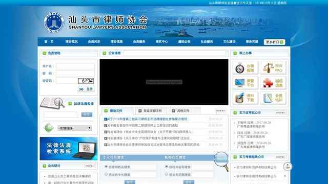
Task: Open the 会员服务 nav item
Action: [x=139, y=42]
